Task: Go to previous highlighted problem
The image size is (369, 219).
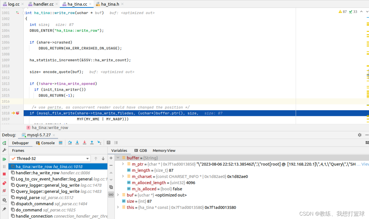Action: point(361,12)
